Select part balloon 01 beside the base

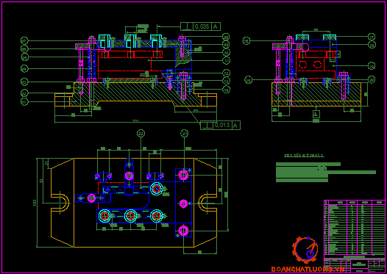pyautogui.click(x=24, y=101)
